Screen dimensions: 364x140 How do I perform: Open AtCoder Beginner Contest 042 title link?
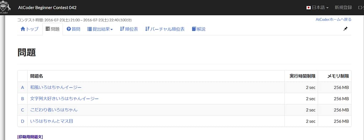tap(47, 8)
